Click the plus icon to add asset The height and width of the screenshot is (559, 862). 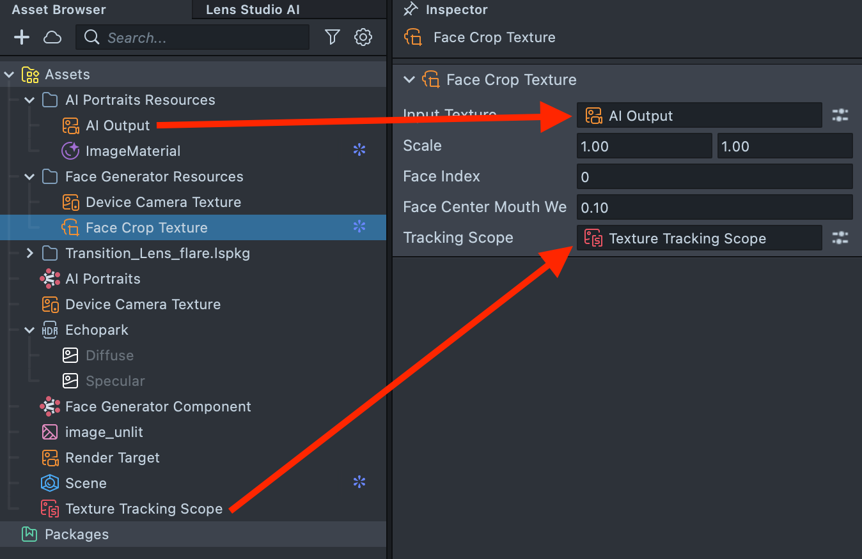[22, 38]
